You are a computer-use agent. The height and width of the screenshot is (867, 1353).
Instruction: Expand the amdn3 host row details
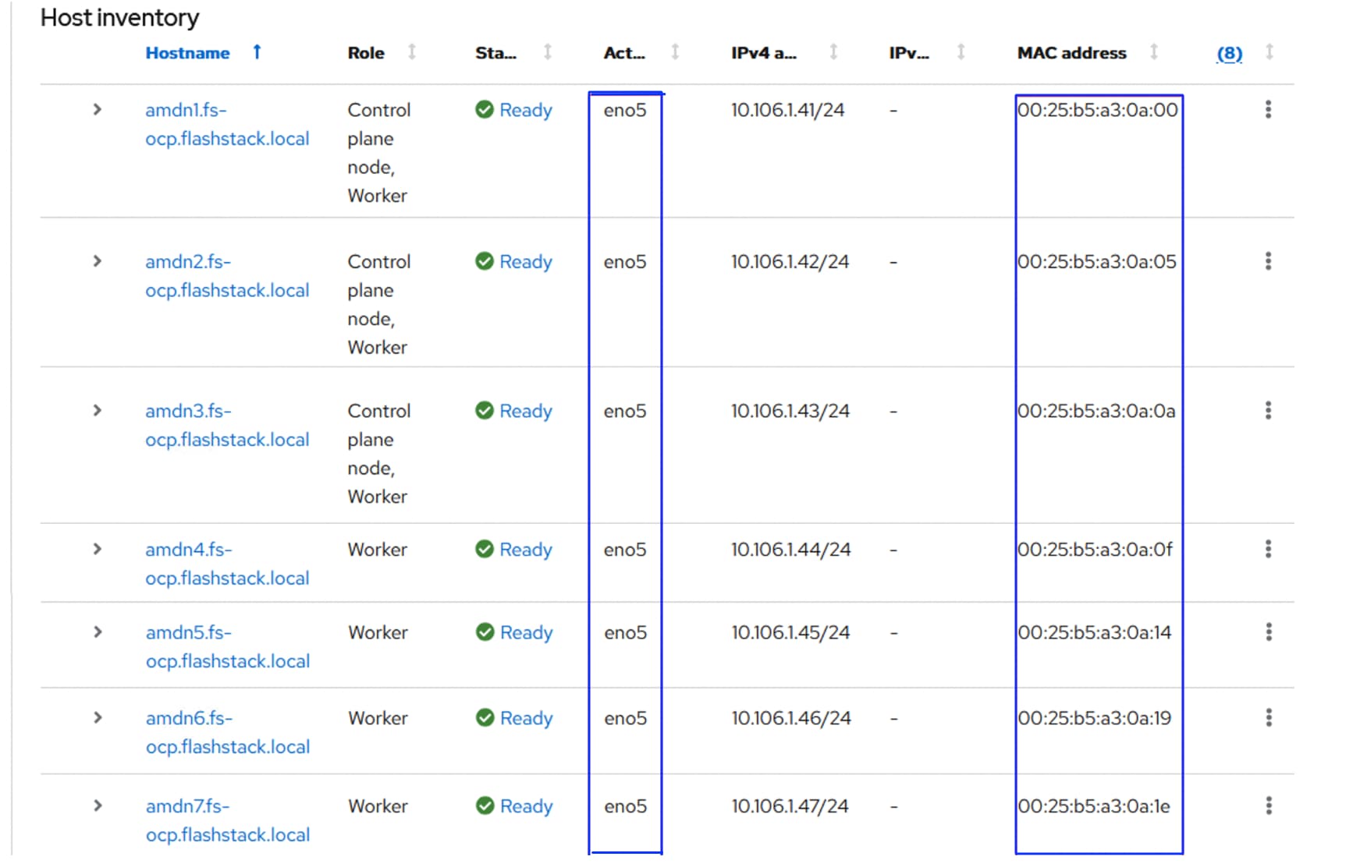click(98, 411)
